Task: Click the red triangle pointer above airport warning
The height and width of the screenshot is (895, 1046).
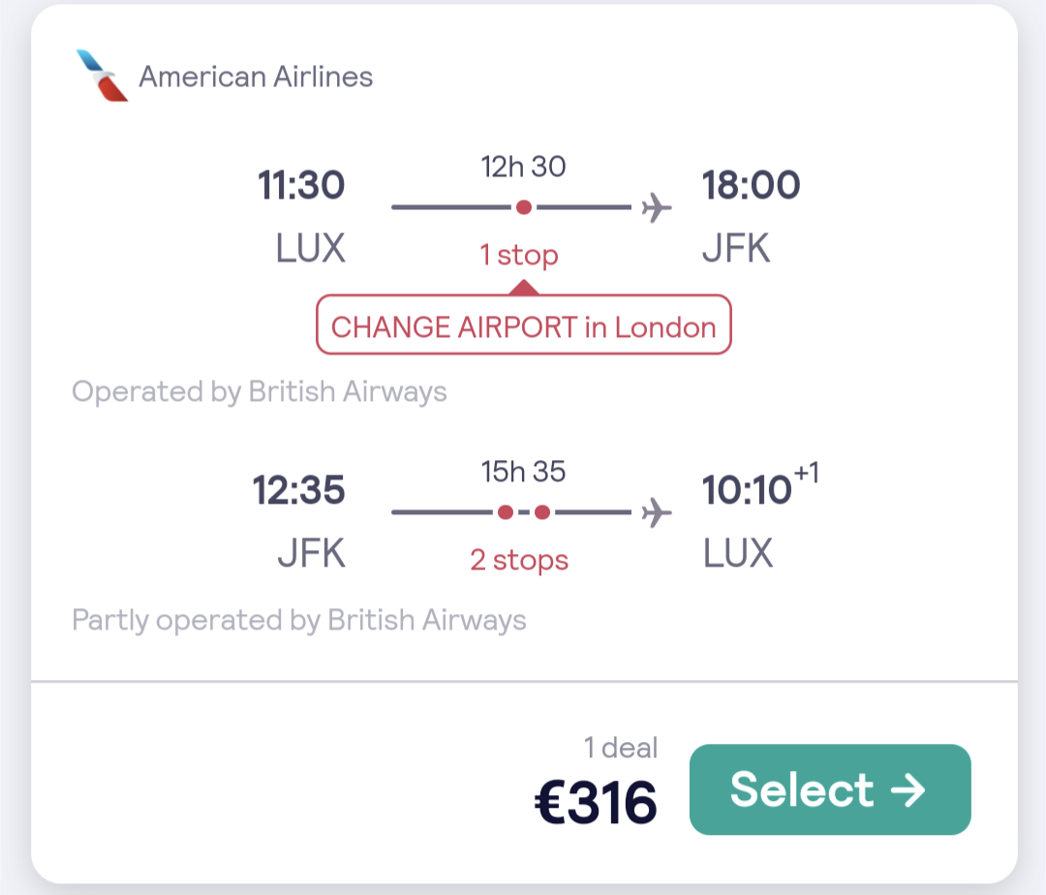Action: pos(524,288)
